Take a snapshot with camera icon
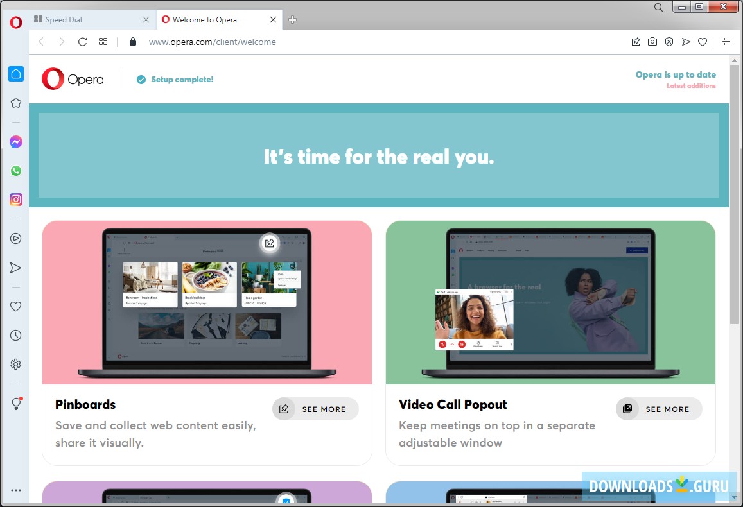This screenshot has width=743, height=507. [652, 42]
